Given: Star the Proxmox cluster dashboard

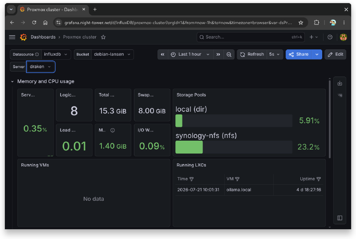Looking at the screenshot, I should [103, 37].
